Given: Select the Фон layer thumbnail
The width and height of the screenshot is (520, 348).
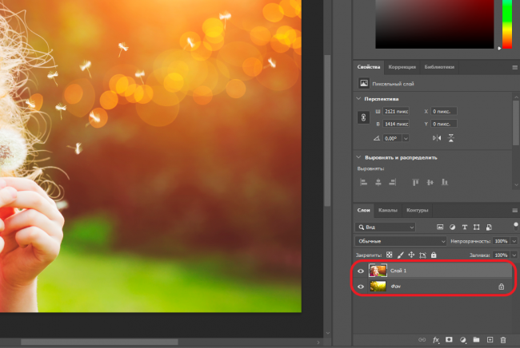Looking at the screenshot, I should [378, 286].
